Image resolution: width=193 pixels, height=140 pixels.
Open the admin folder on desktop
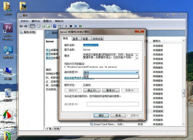coord(8,8)
